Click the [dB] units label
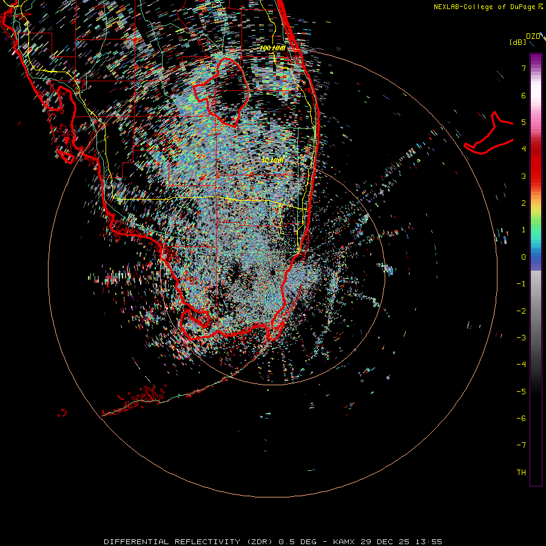Viewport: 546px width, 546px height. click(x=518, y=42)
